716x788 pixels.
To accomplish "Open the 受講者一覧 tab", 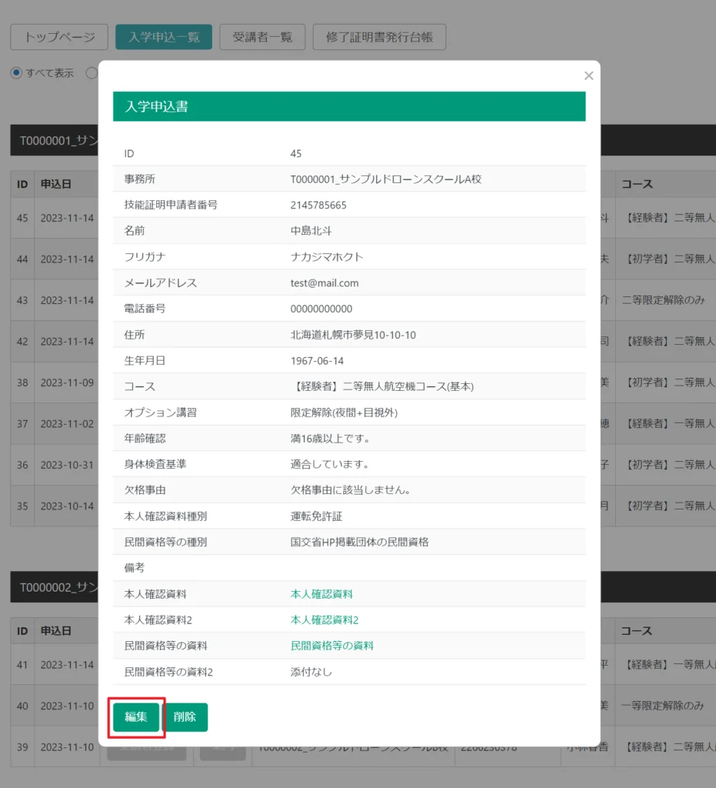I will tap(262, 37).
